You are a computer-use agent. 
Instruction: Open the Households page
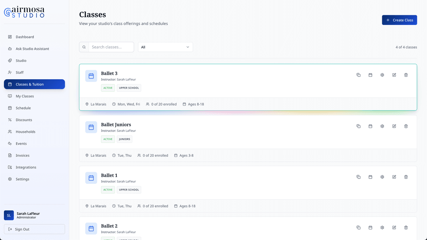25,132
